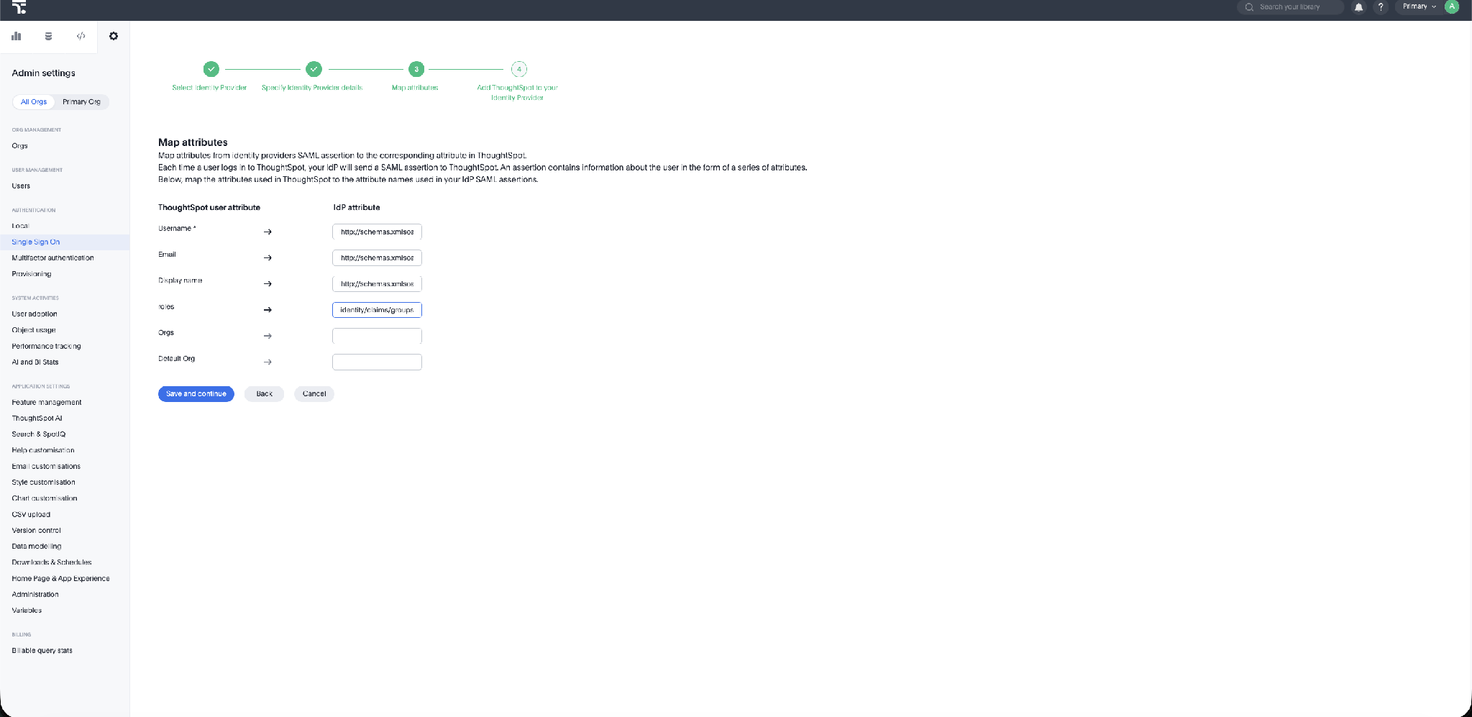Focus the Search your library field
Viewport: 1472px width, 717px height.
click(1290, 7)
